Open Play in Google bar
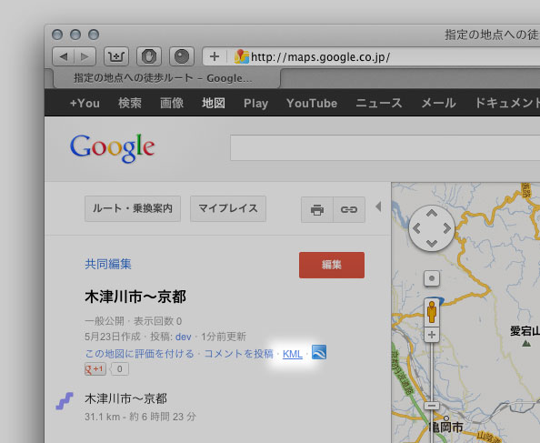Viewport: 540px width, 443px height. (255, 103)
